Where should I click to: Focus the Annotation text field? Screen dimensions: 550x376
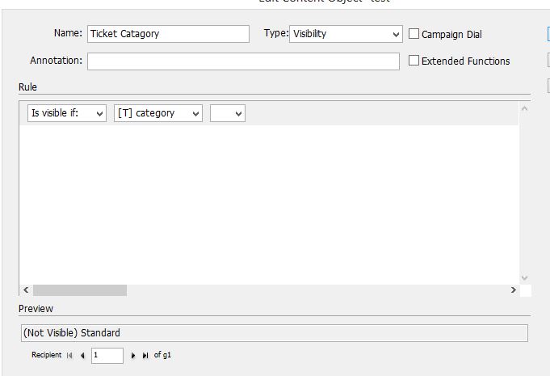click(x=243, y=61)
